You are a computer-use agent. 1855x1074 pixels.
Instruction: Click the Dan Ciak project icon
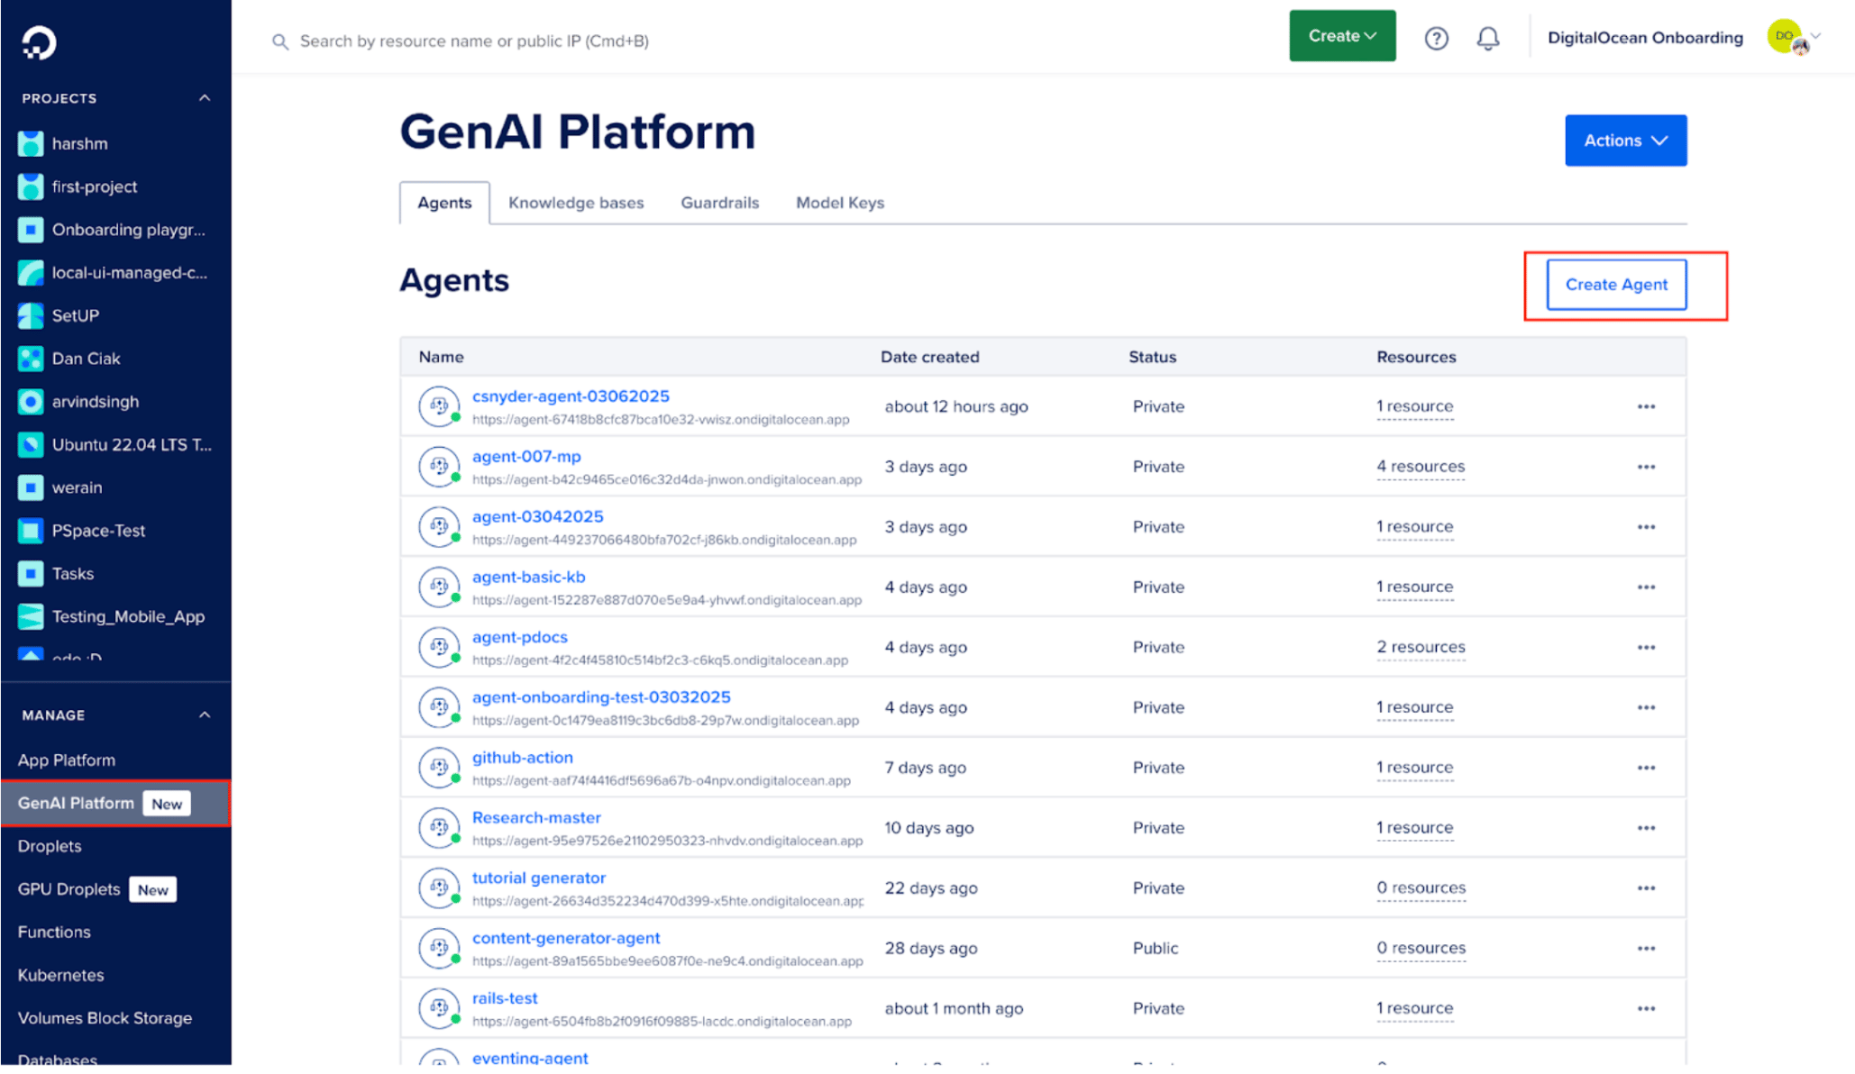[x=31, y=359]
